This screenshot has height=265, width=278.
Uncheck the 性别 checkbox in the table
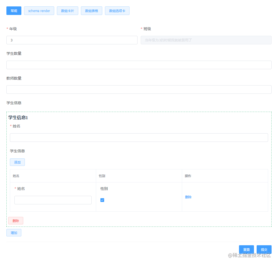coord(102,200)
